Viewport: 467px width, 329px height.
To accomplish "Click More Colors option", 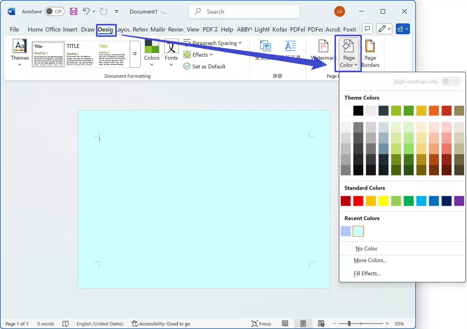I will tap(370, 260).
